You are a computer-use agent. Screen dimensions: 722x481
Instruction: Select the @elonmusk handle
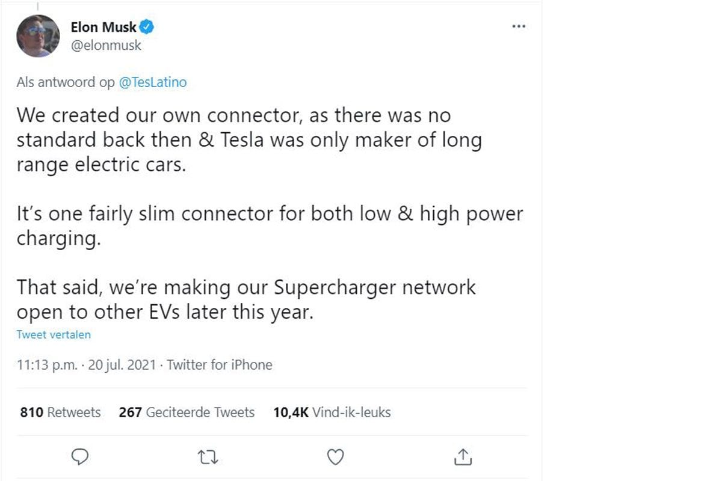(107, 45)
